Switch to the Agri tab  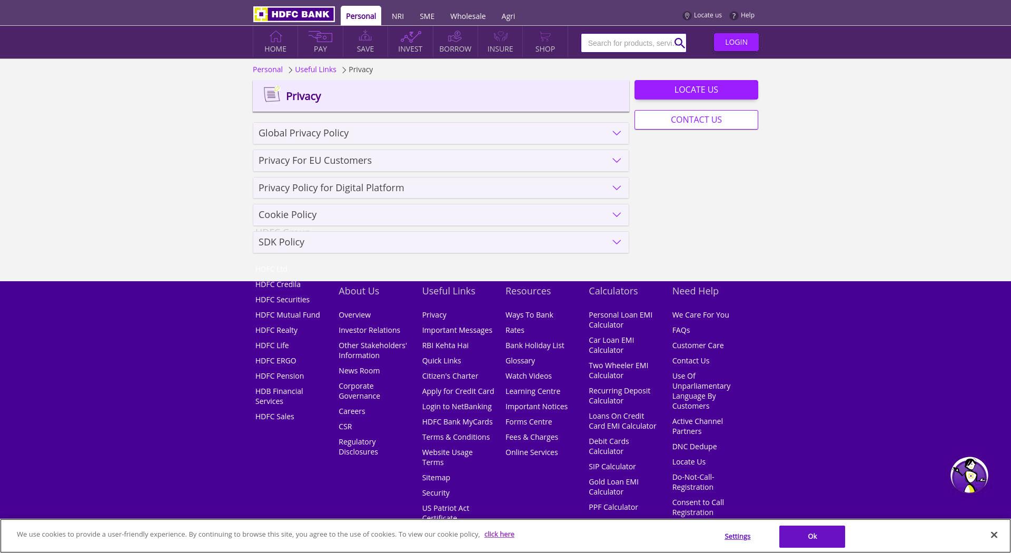(x=508, y=16)
